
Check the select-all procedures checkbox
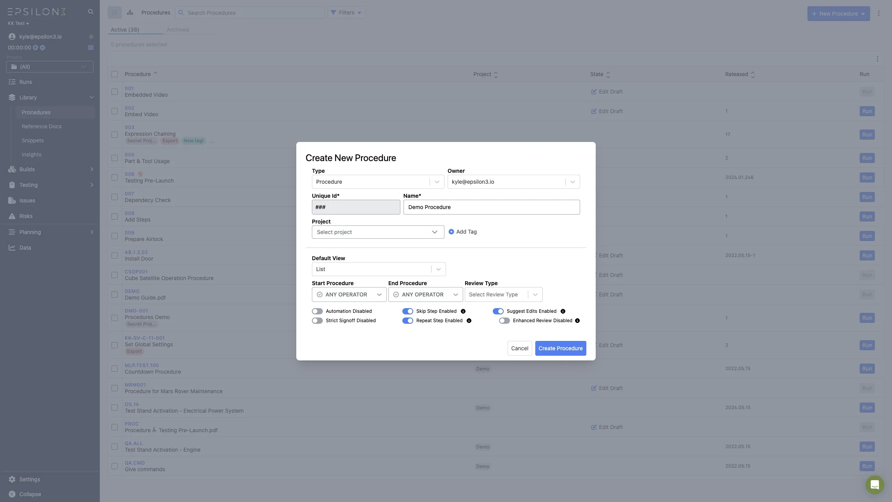click(x=115, y=74)
